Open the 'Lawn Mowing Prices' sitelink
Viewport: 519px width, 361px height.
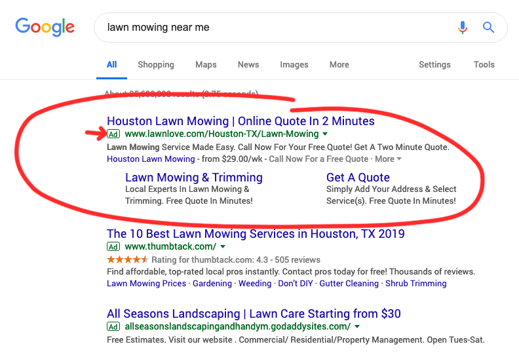(146, 284)
